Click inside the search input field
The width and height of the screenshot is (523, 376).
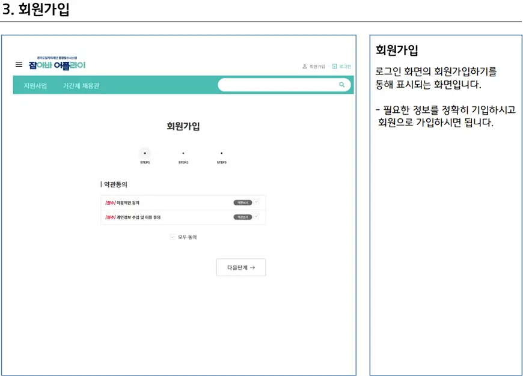point(277,85)
